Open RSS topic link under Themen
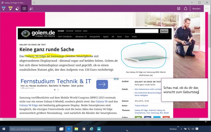Viewport: 211px width, 132px height. tap(161, 113)
